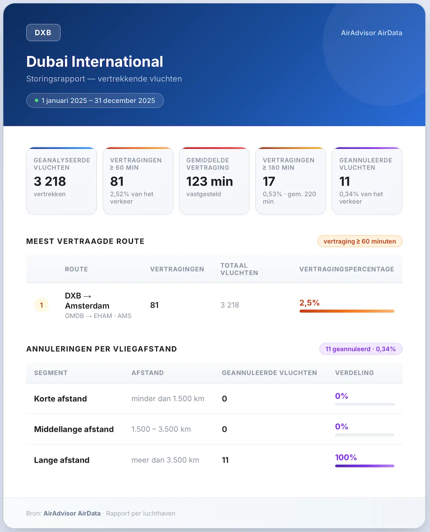
Task: Click 'meer dan 3.500 km' cell
Action: (x=165, y=460)
